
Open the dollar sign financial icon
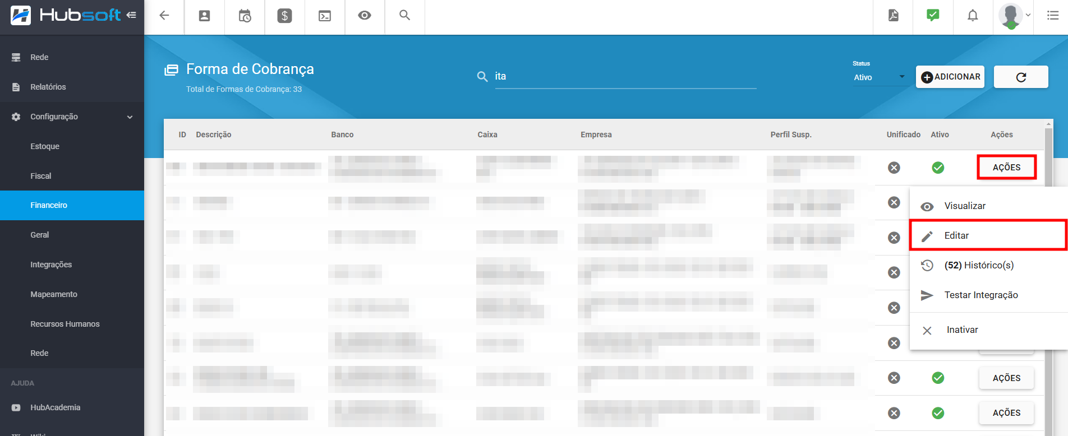(x=285, y=16)
